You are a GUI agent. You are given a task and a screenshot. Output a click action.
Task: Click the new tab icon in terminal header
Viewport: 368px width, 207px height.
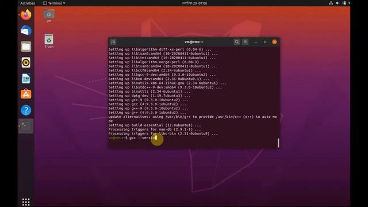tap(113, 42)
